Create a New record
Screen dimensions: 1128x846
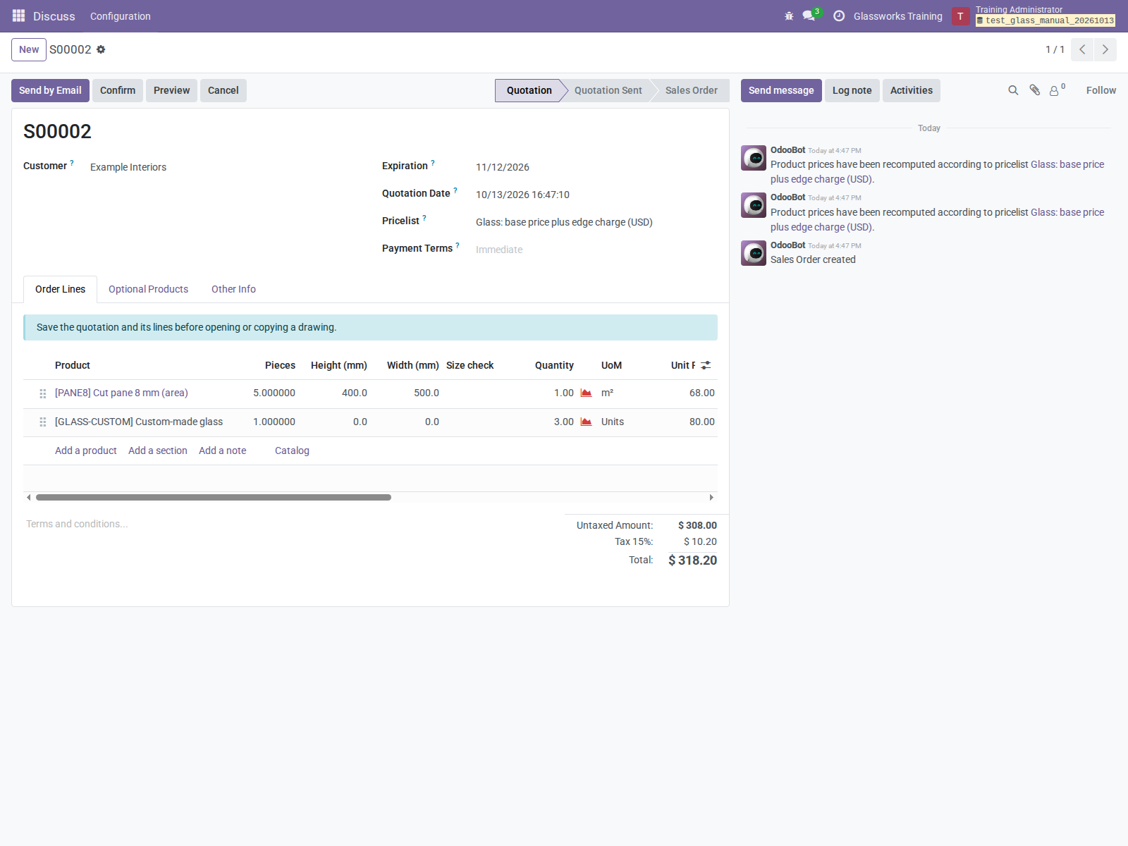[29, 49]
